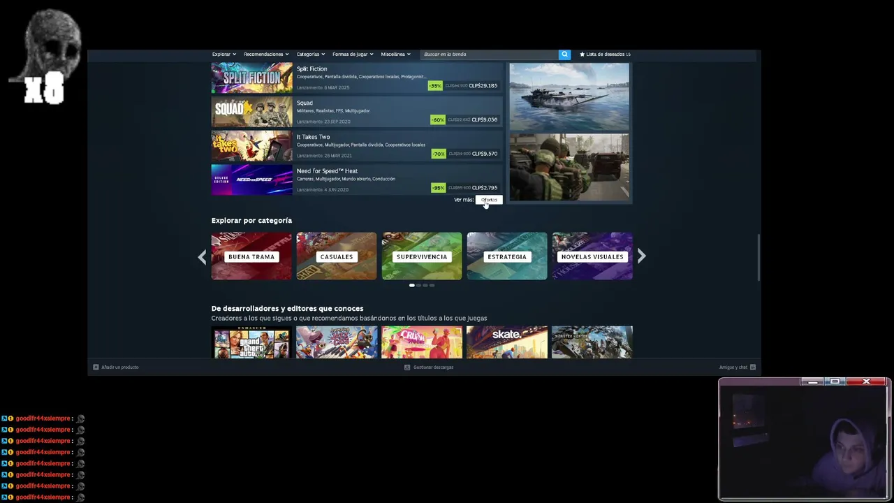
Task: Click the CLP$9.056 price
Action: (485, 119)
